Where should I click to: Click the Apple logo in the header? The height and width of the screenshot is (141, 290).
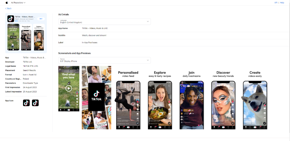coord(7,3)
